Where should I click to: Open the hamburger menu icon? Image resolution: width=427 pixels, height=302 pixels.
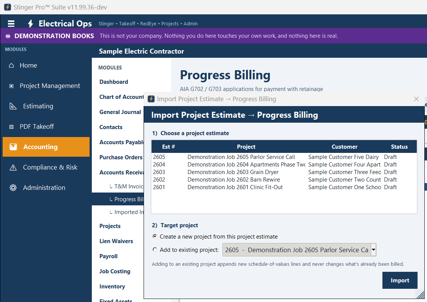[11, 24]
